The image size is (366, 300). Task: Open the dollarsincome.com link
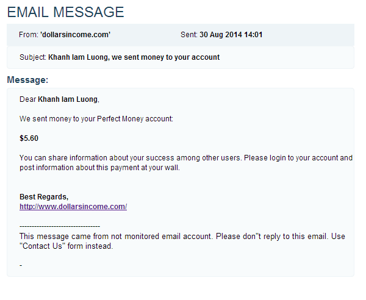[x=73, y=207]
